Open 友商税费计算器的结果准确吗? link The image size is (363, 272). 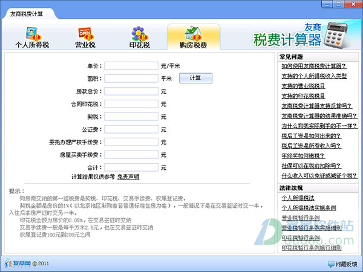click(x=319, y=116)
